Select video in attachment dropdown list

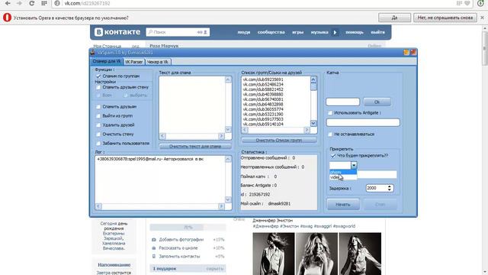pos(343,177)
